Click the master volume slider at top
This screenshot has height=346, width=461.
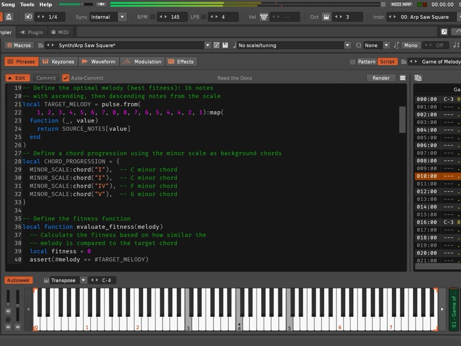76,5
